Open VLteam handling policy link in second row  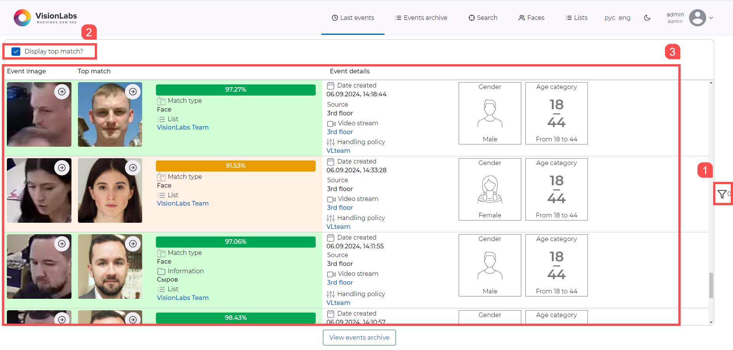pos(338,227)
